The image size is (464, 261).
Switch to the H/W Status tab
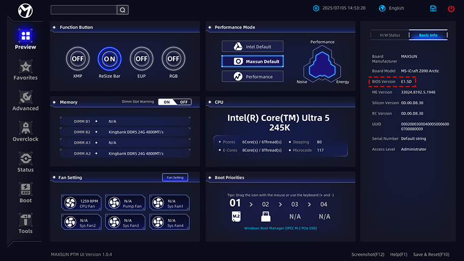tap(390, 35)
